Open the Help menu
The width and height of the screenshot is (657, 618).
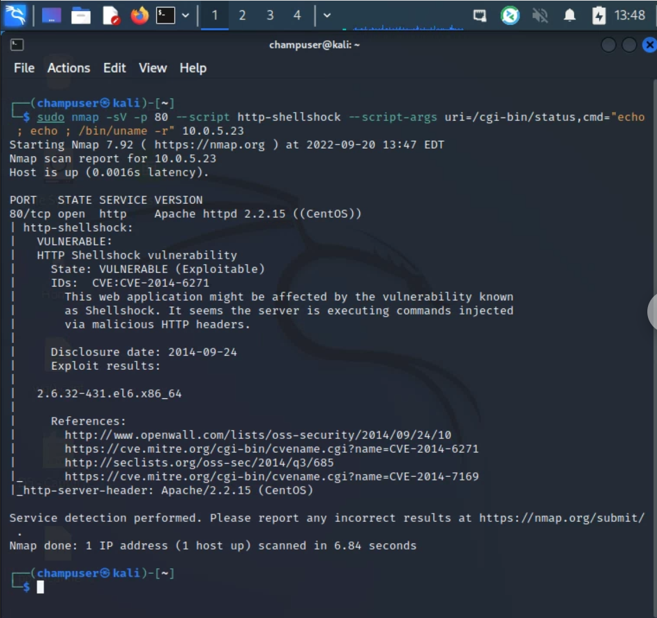[193, 68]
